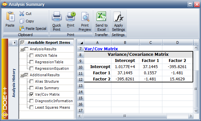Select the cell containing 1.0177E+4

[x=125, y=67]
